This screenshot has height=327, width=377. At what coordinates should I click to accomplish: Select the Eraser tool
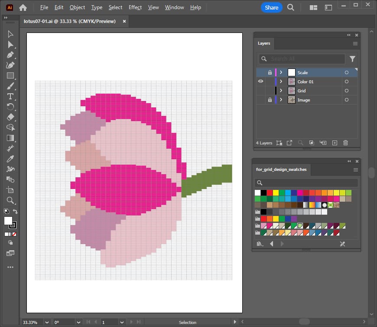click(10, 117)
